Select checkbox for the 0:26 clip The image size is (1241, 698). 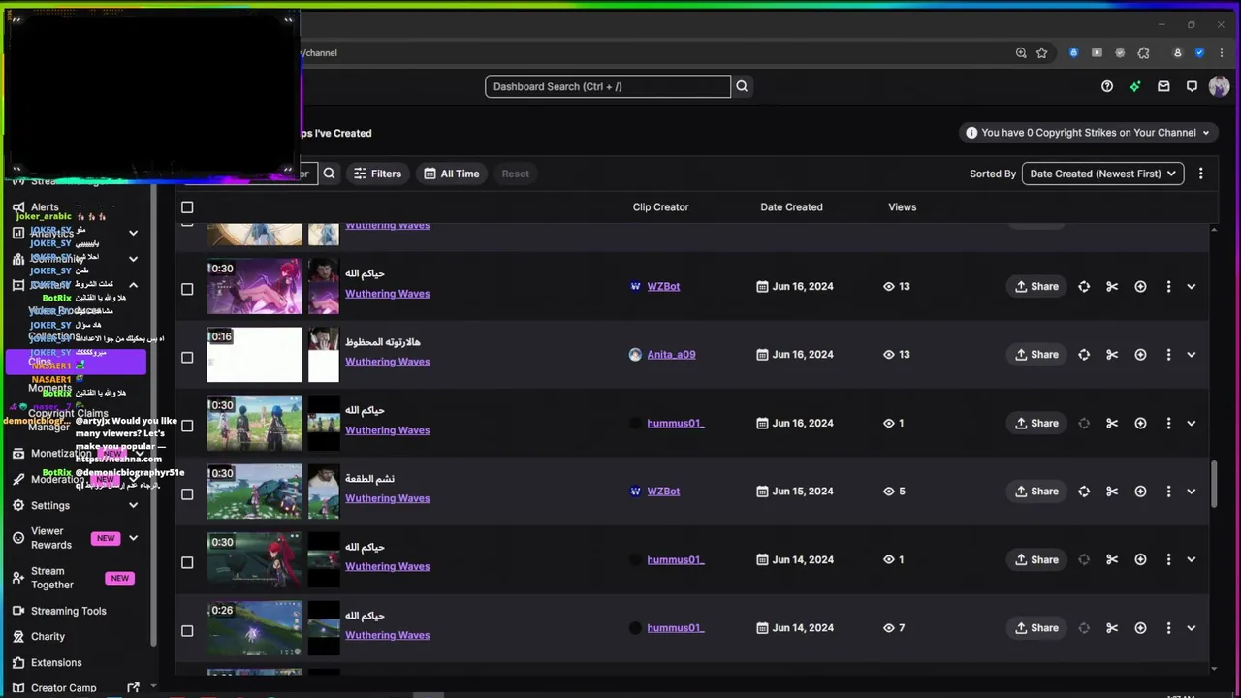coord(187,630)
